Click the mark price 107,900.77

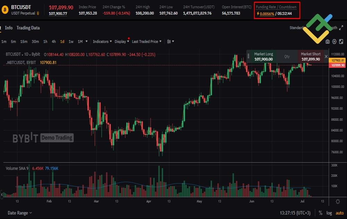[58, 14]
